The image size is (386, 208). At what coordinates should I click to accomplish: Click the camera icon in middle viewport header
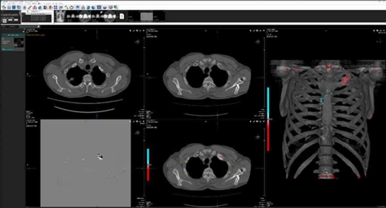coord(258,31)
